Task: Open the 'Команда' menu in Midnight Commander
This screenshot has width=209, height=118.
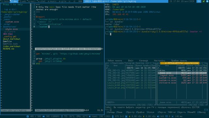Action: pos(144,61)
